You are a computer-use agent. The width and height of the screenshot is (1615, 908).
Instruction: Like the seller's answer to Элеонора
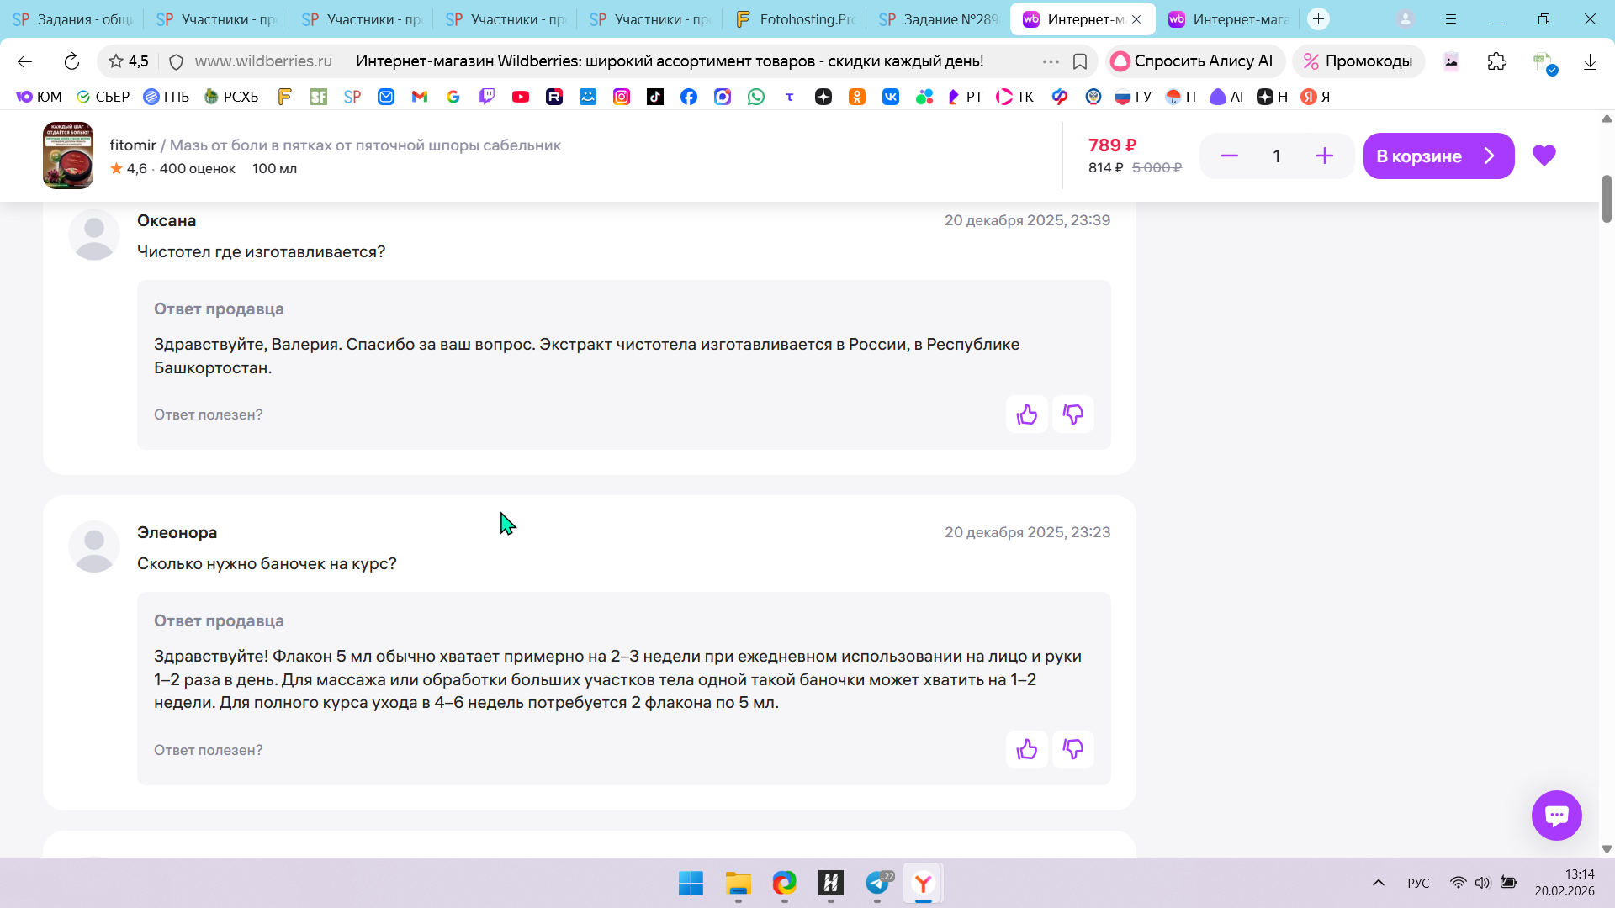click(x=1026, y=750)
